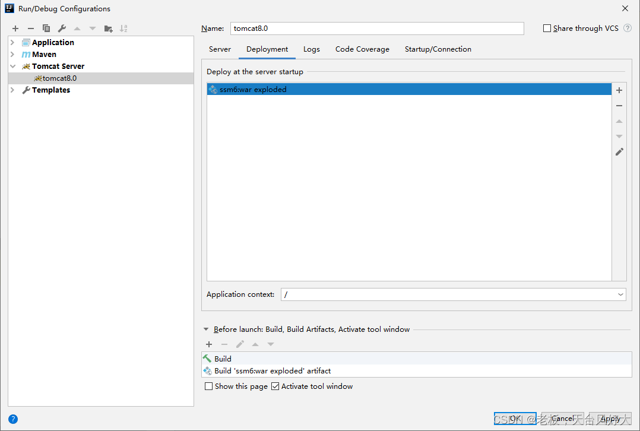Image resolution: width=640 pixels, height=431 pixels.
Task: Collapse the Before launch section
Action: (x=205, y=329)
